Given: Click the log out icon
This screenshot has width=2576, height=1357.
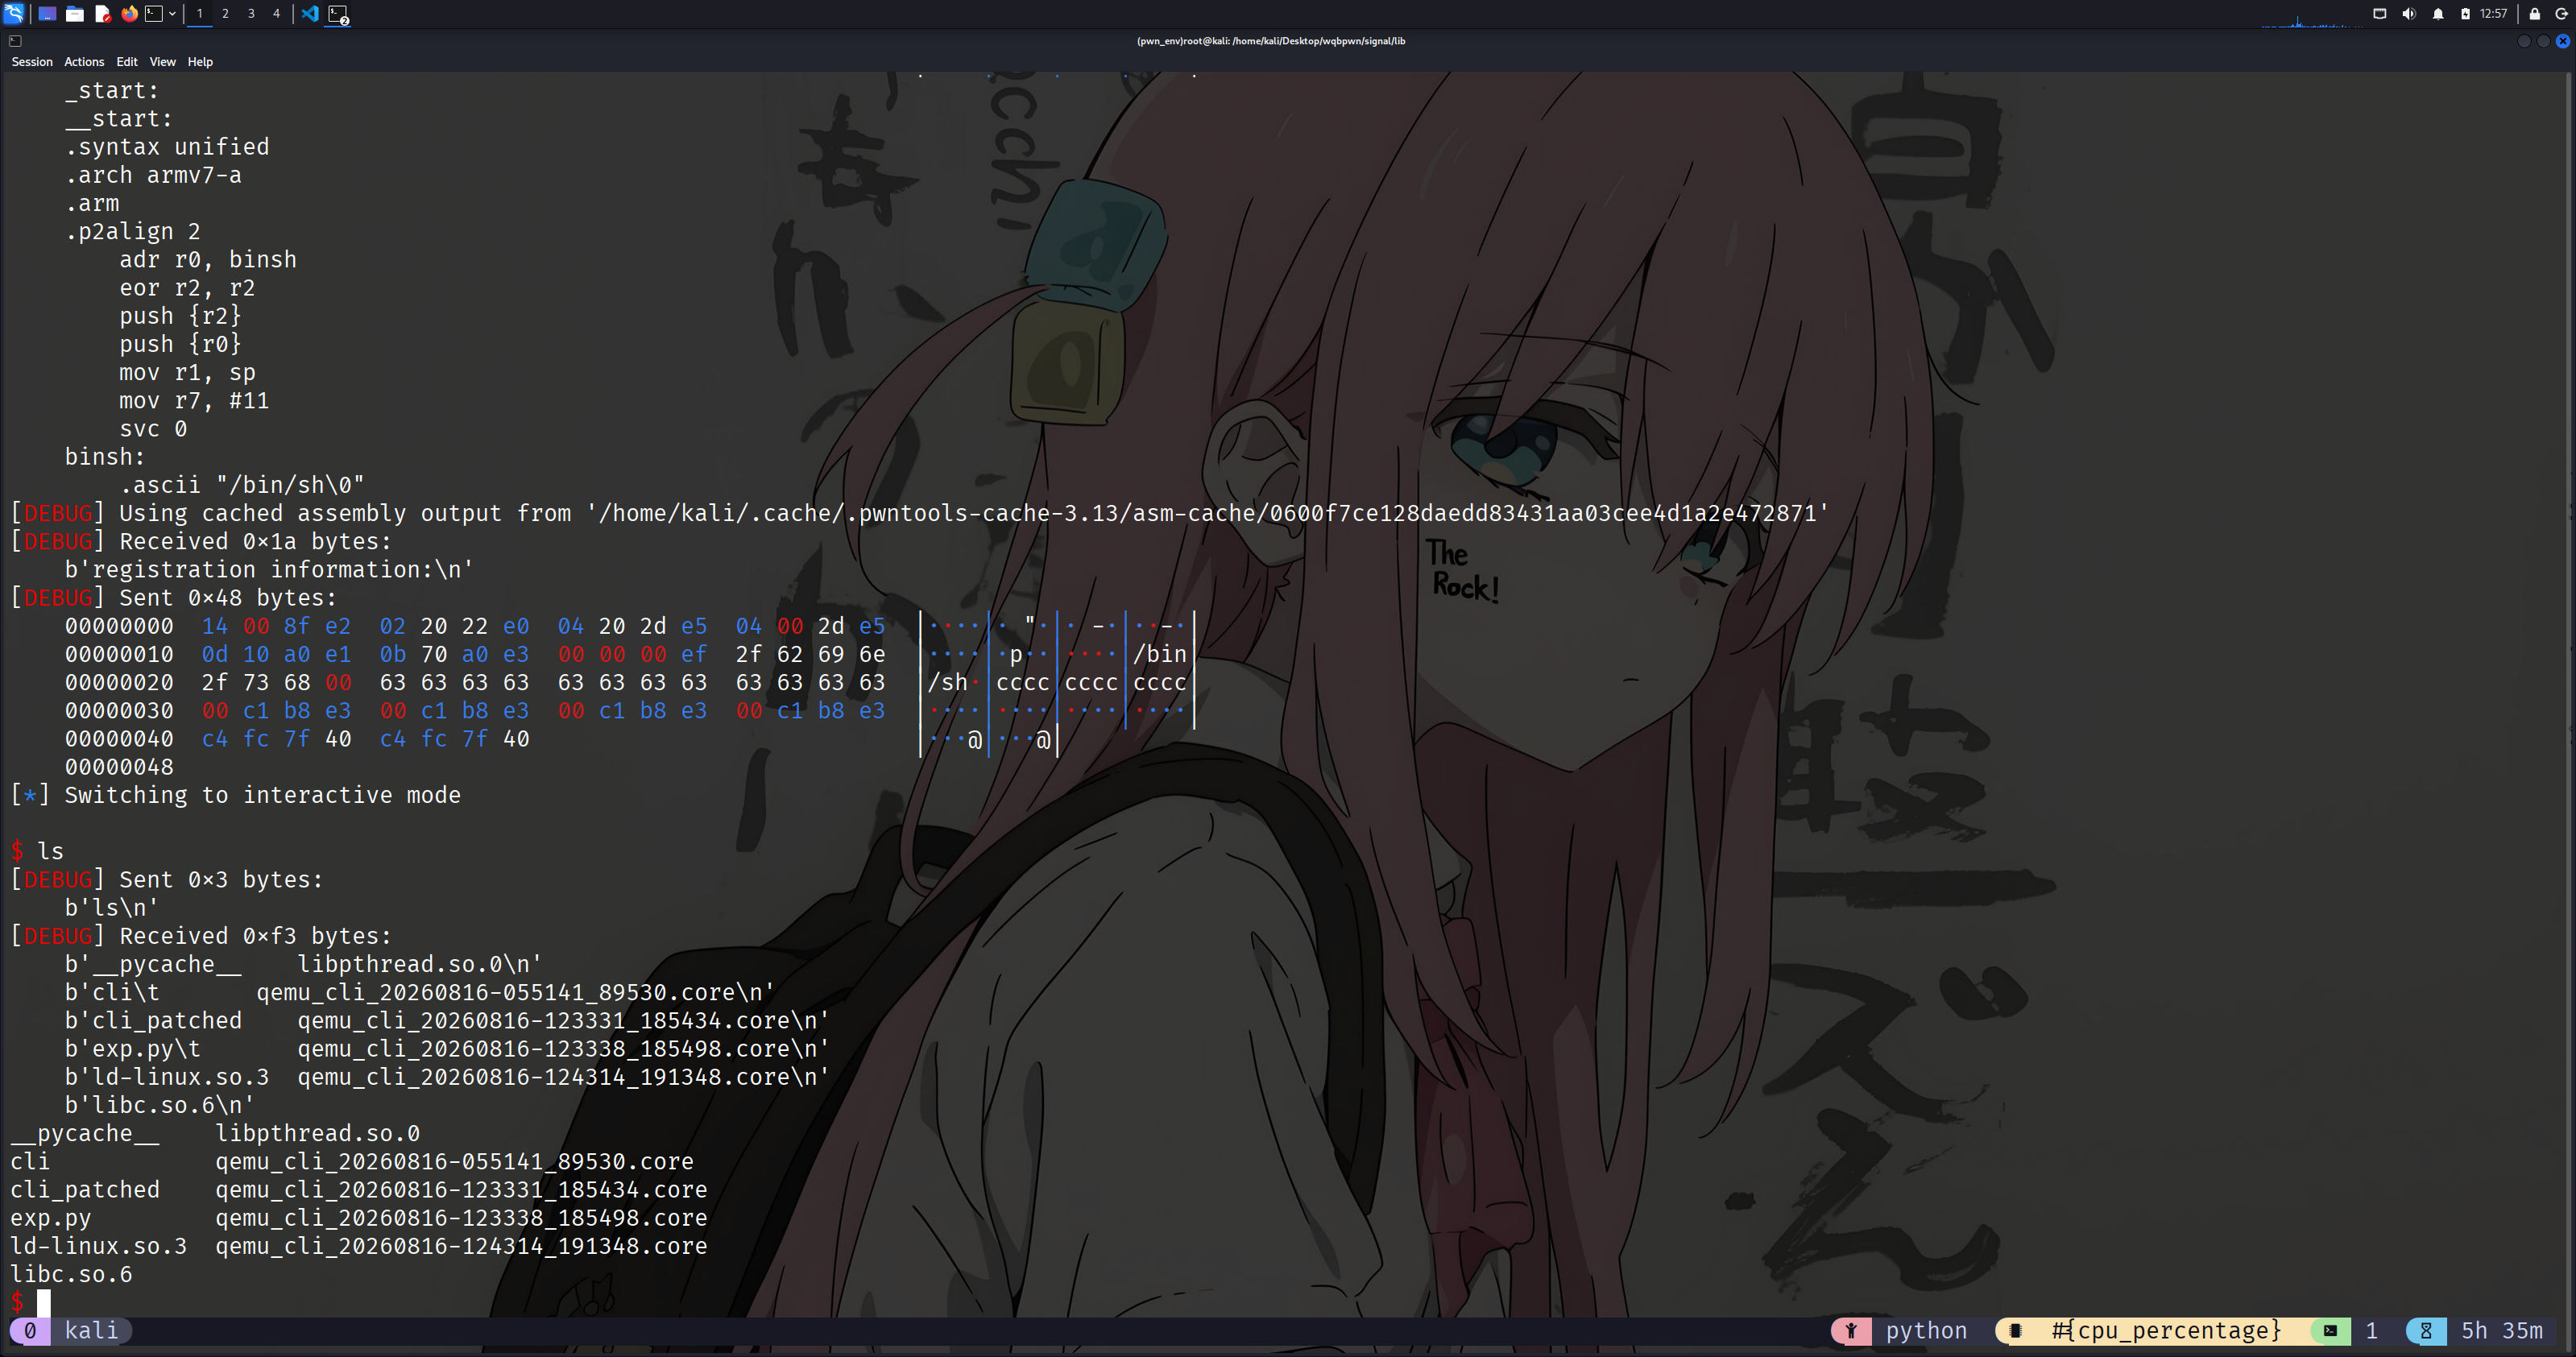Looking at the screenshot, I should coord(2562,14).
